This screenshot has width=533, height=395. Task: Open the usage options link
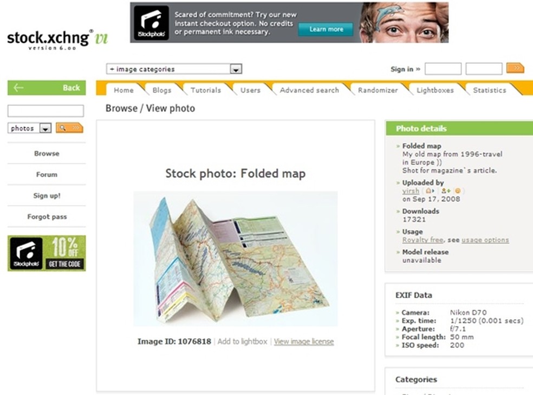coord(485,240)
